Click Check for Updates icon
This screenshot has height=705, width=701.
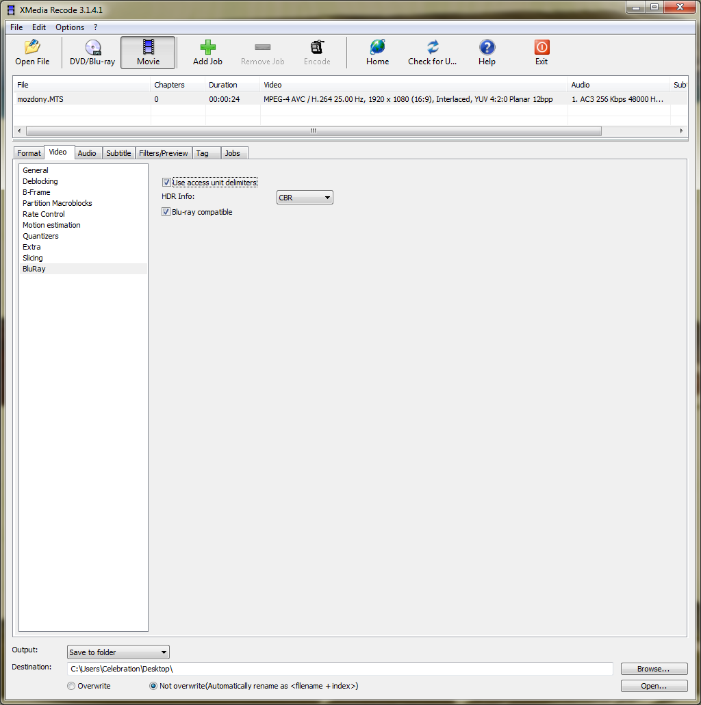point(433,46)
